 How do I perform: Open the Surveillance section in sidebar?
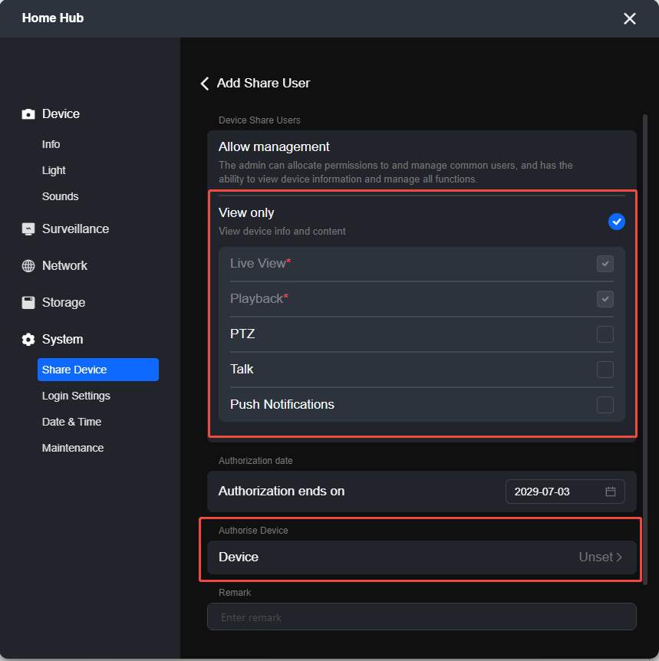point(75,229)
